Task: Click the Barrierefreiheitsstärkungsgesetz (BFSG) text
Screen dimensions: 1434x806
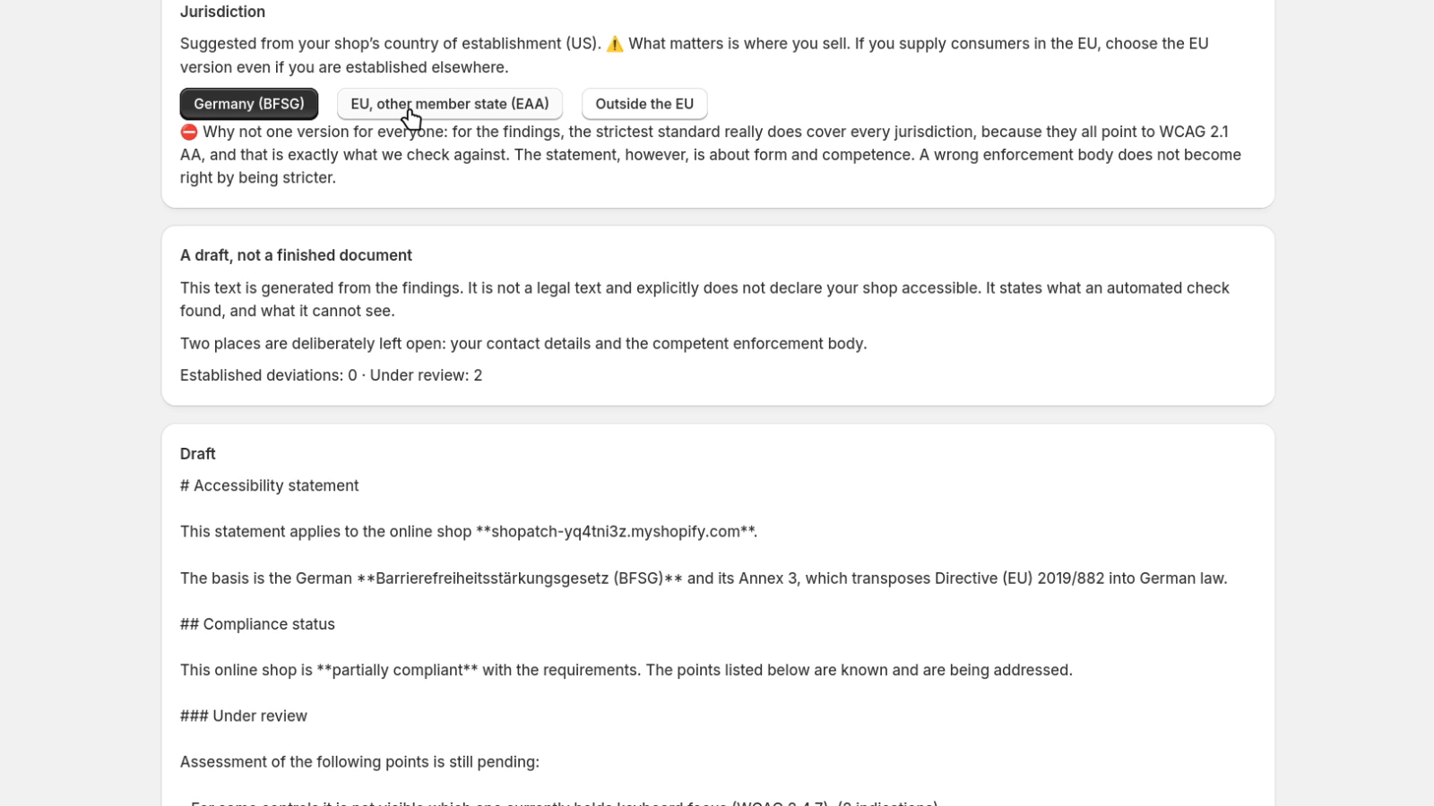Action: (x=519, y=579)
